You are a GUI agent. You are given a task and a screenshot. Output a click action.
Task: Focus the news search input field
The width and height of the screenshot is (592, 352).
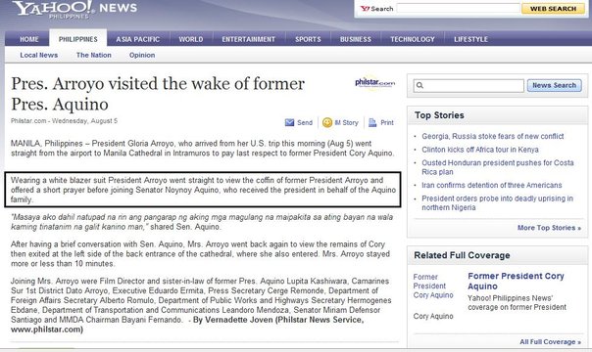469,86
